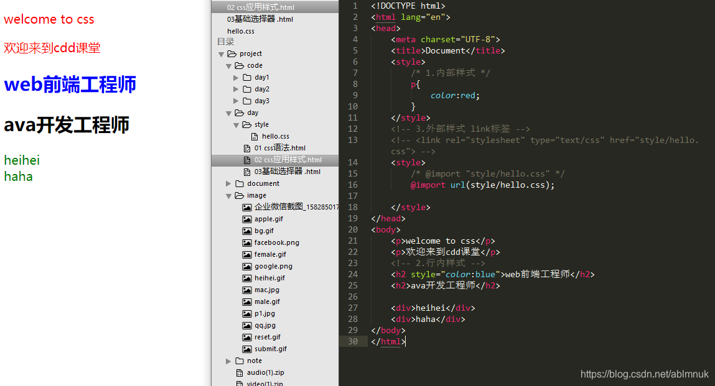
Task: Click the p1.jpg image icon
Action: tap(246, 313)
